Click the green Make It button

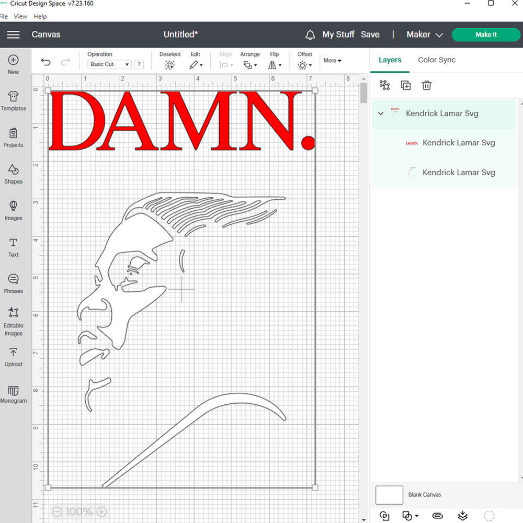[486, 35]
